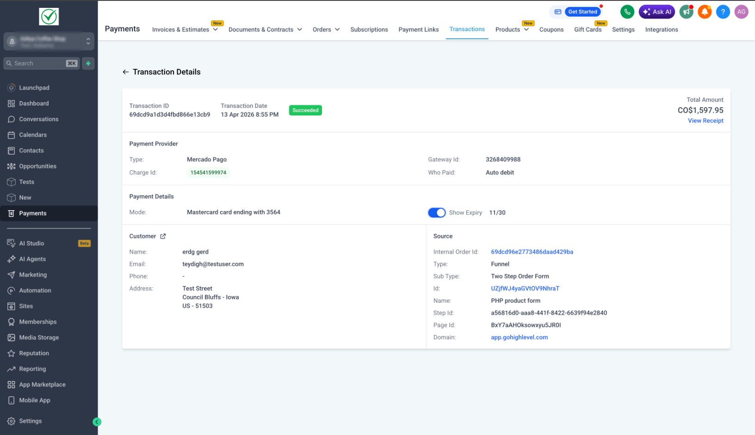
Task: Click the Tests cube icon
Action: [x=12, y=182]
